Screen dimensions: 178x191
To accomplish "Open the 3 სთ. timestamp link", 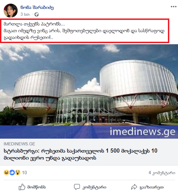I will click(25, 14).
